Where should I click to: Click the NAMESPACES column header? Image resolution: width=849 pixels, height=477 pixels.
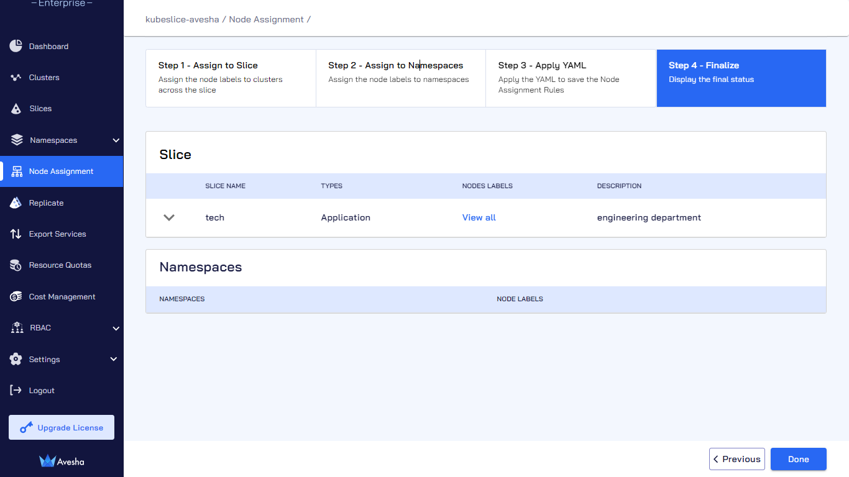pos(182,299)
